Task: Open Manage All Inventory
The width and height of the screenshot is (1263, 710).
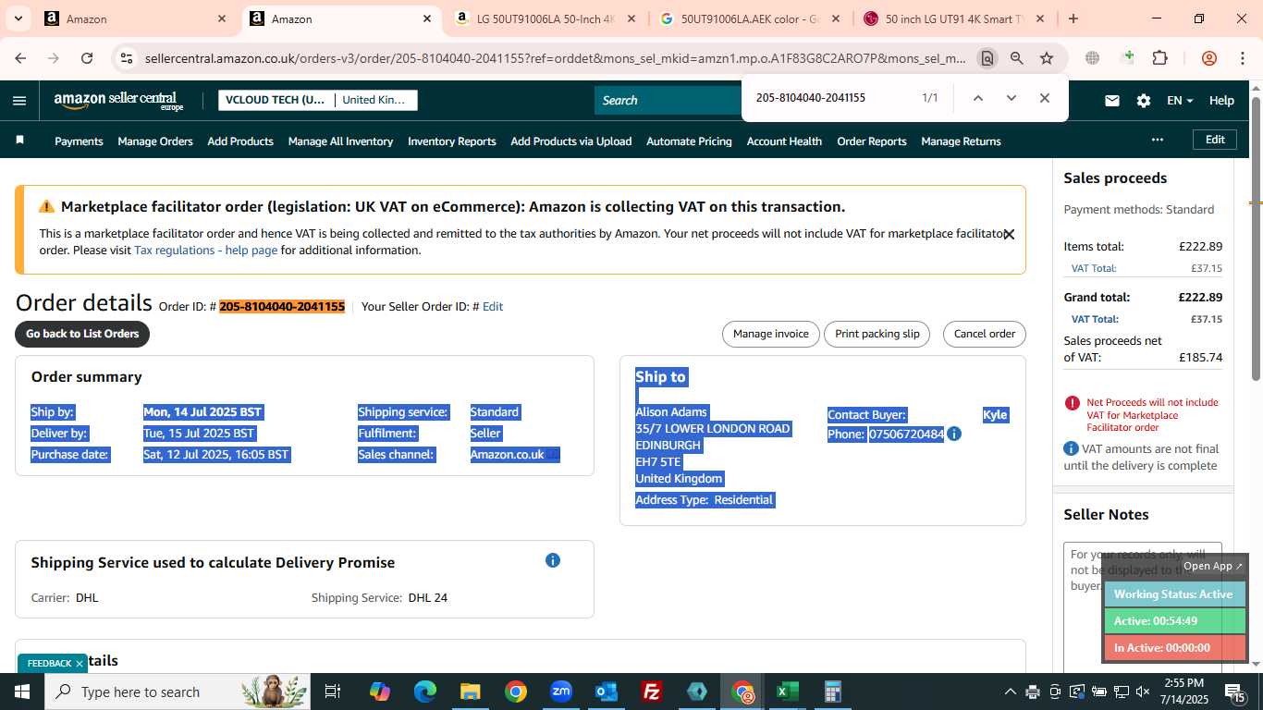Action: click(x=340, y=141)
